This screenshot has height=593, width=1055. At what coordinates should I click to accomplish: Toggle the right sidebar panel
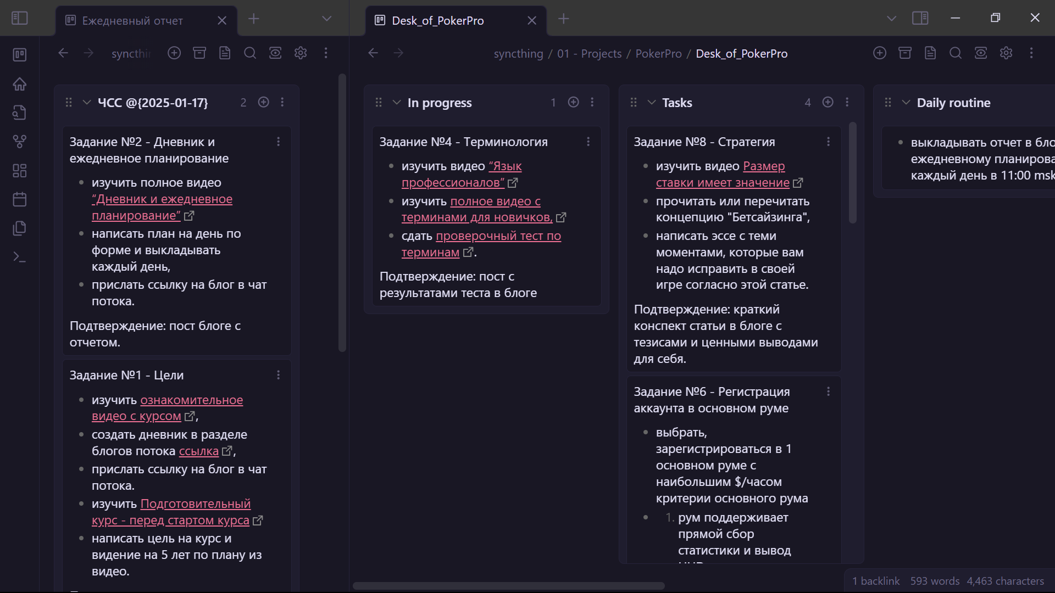click(920, 18)
